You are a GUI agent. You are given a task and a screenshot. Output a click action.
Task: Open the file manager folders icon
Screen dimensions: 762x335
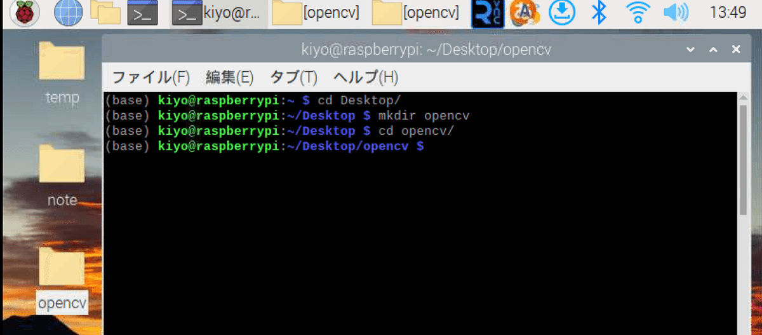[x=105, y=13]
